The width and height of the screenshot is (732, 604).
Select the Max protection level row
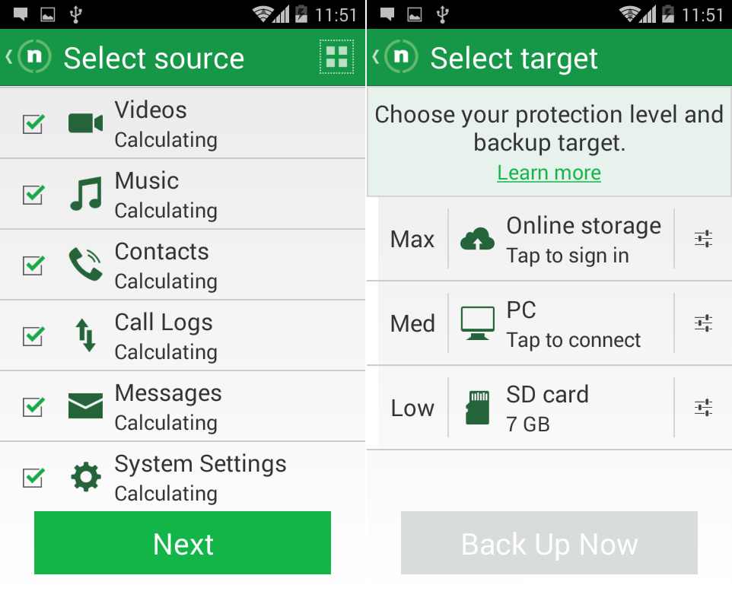tap(549, 239)
